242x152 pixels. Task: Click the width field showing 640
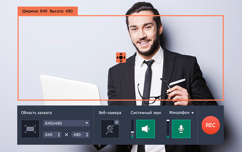pyautogui.click(x=49, y=135)
